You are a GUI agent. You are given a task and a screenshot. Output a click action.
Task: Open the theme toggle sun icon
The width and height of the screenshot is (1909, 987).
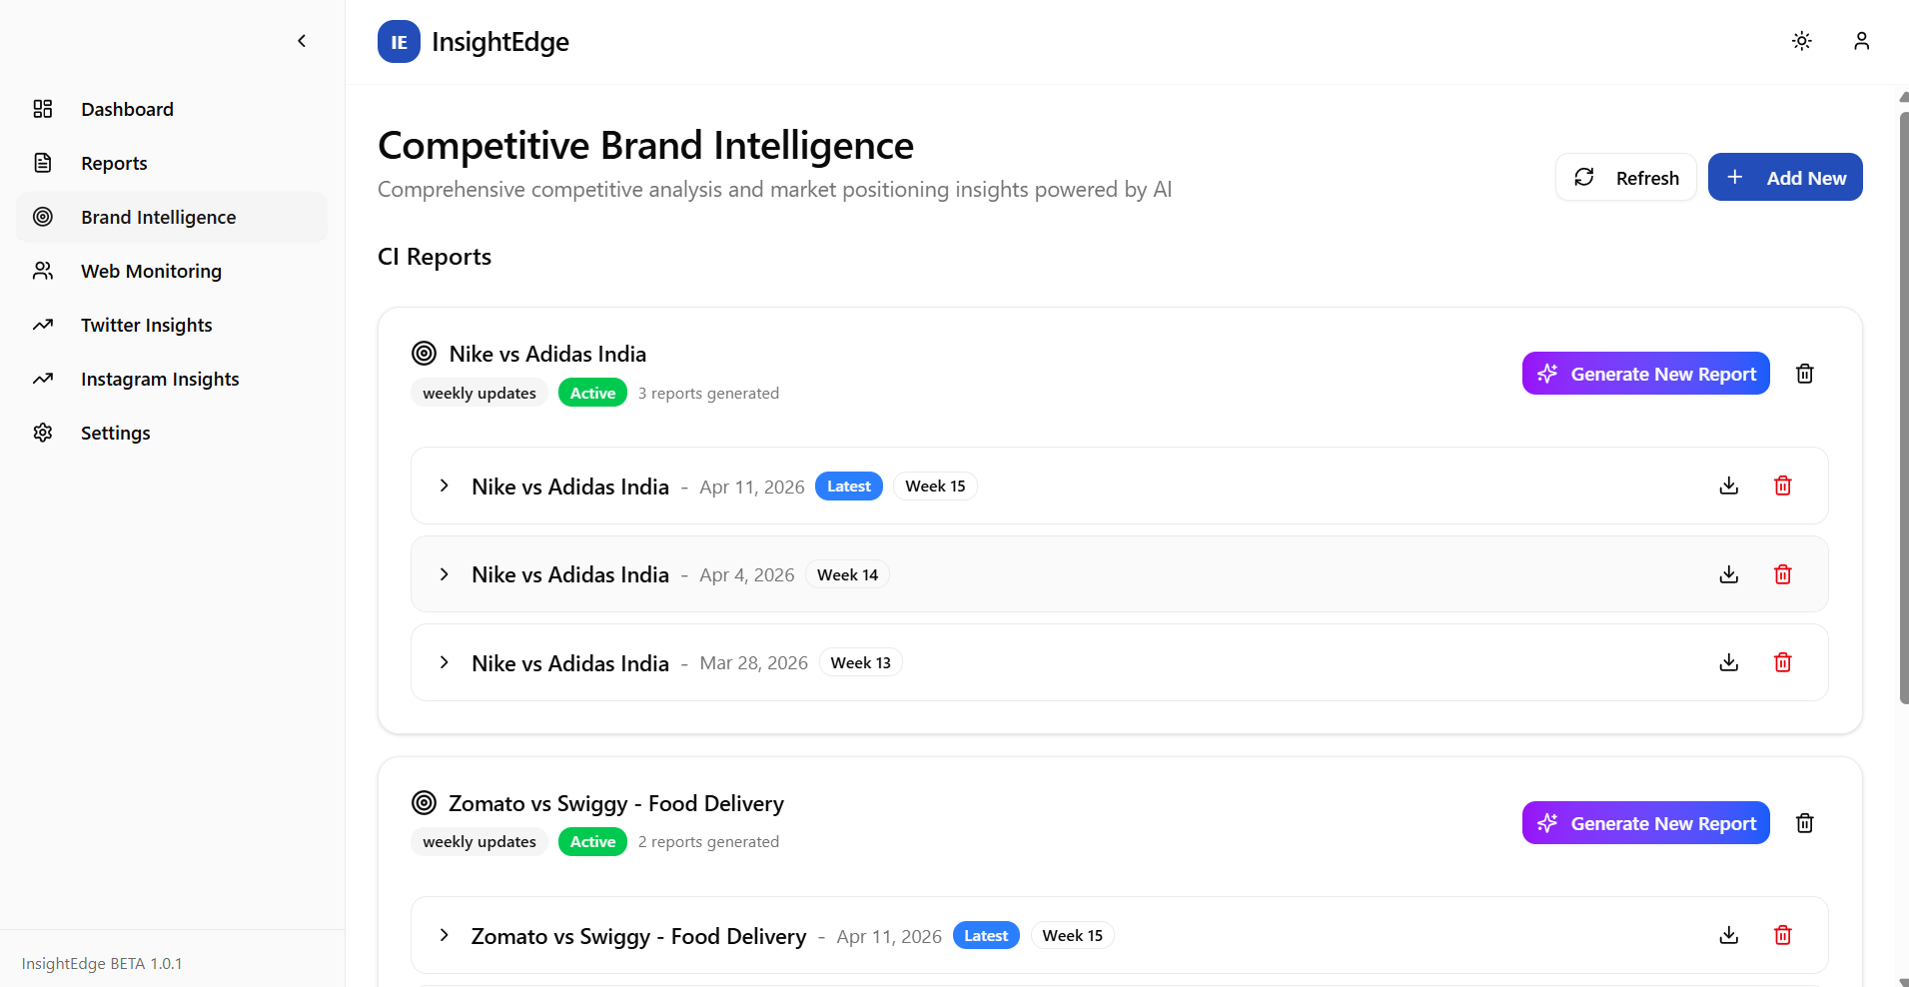point(1801,41)
